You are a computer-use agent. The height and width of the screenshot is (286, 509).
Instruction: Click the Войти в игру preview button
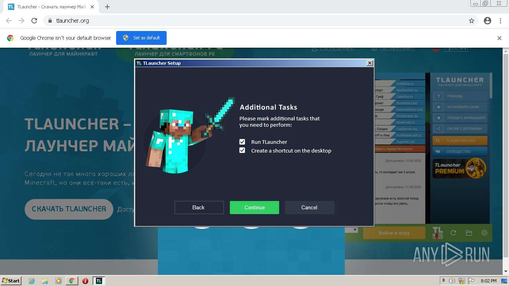(394, 233)
